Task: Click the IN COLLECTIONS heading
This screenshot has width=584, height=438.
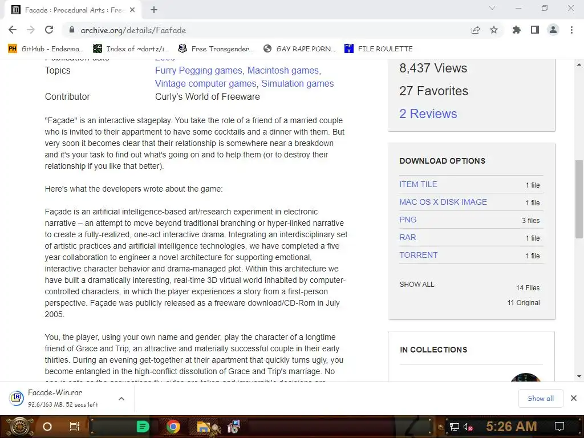Action: click(x=433, y=350)
